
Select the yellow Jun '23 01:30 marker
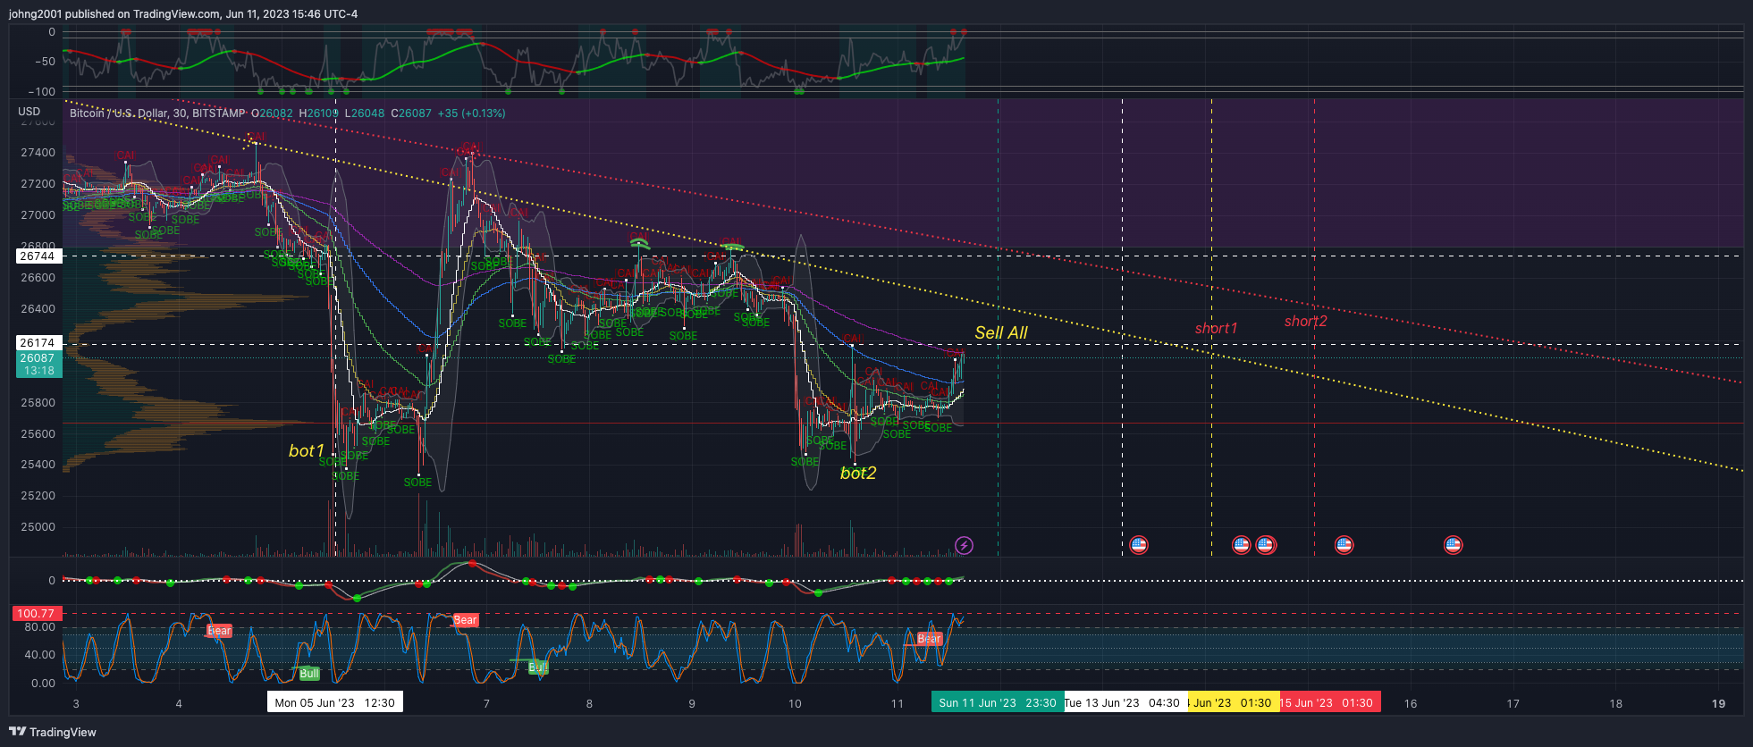(x=1233, y=702)
